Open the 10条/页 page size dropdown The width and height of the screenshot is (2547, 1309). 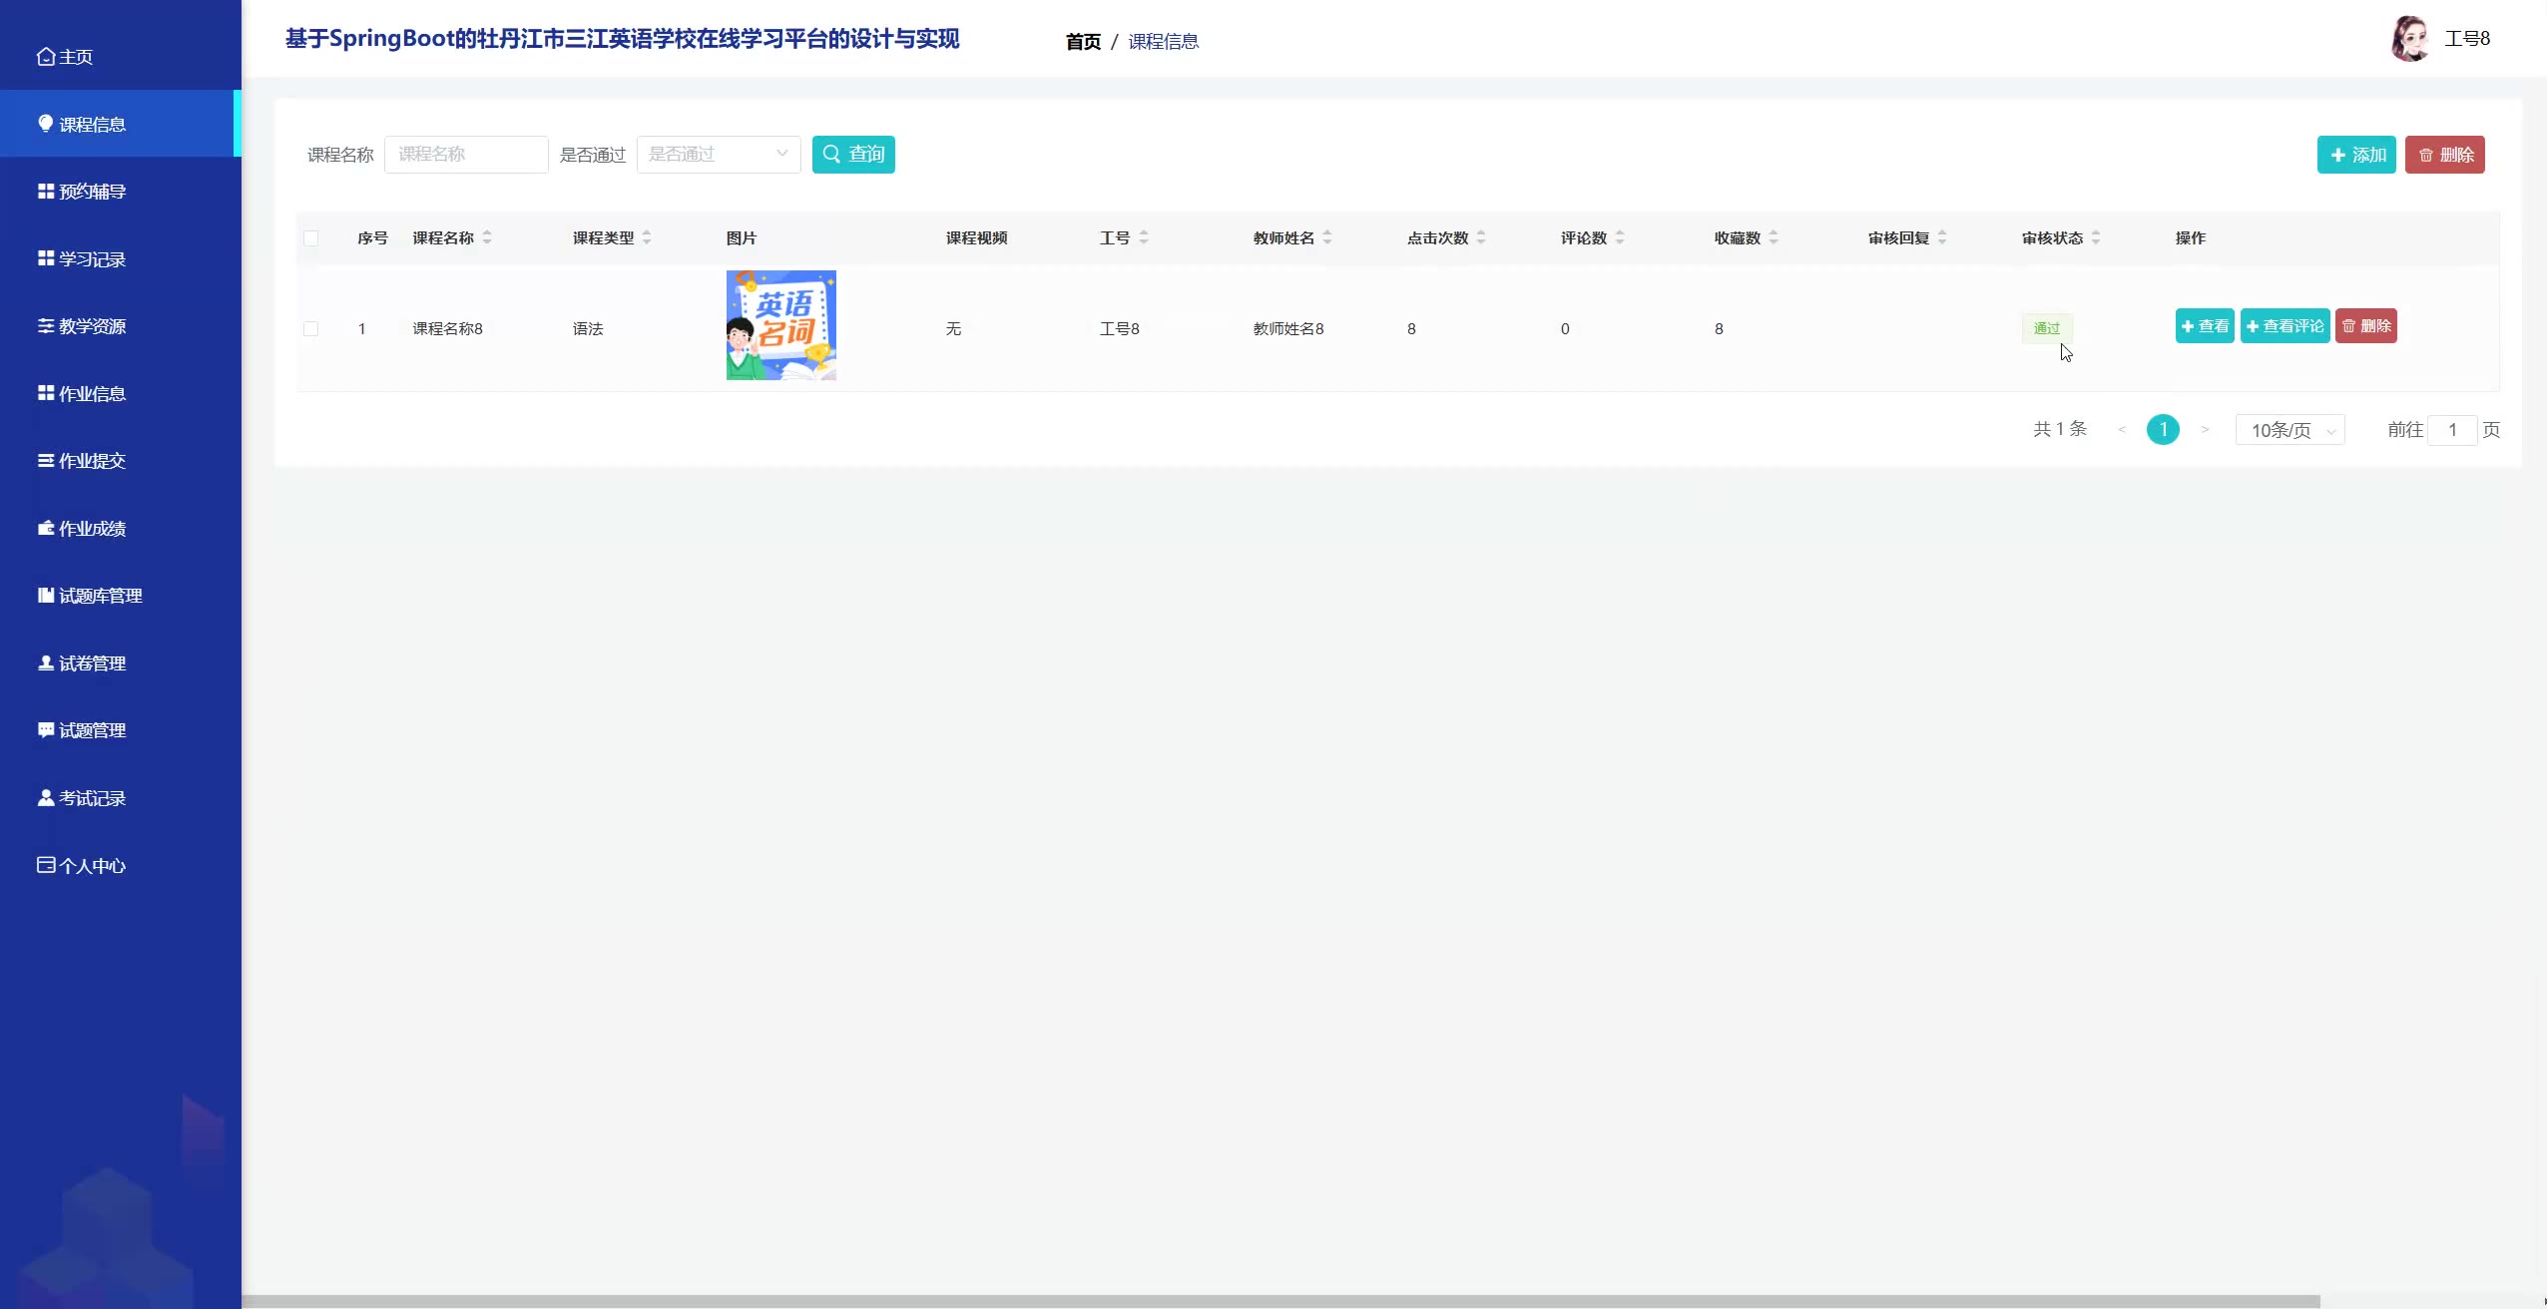coord(2290,430)
